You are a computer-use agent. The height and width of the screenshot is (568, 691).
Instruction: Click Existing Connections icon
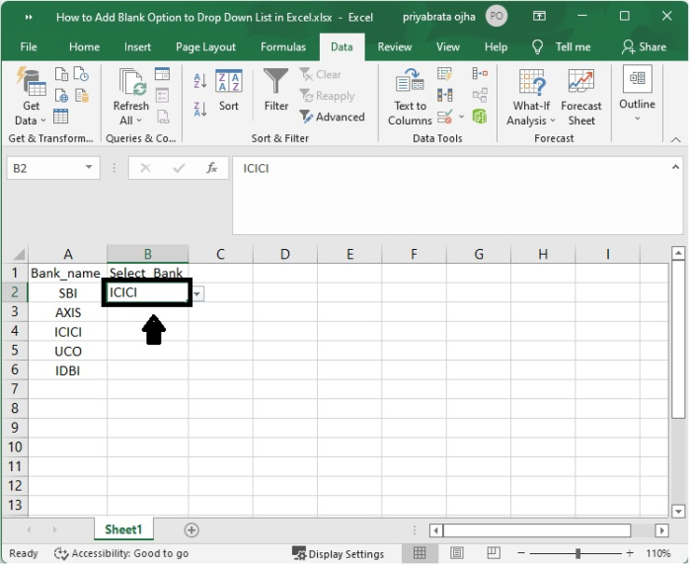[82, 95]
